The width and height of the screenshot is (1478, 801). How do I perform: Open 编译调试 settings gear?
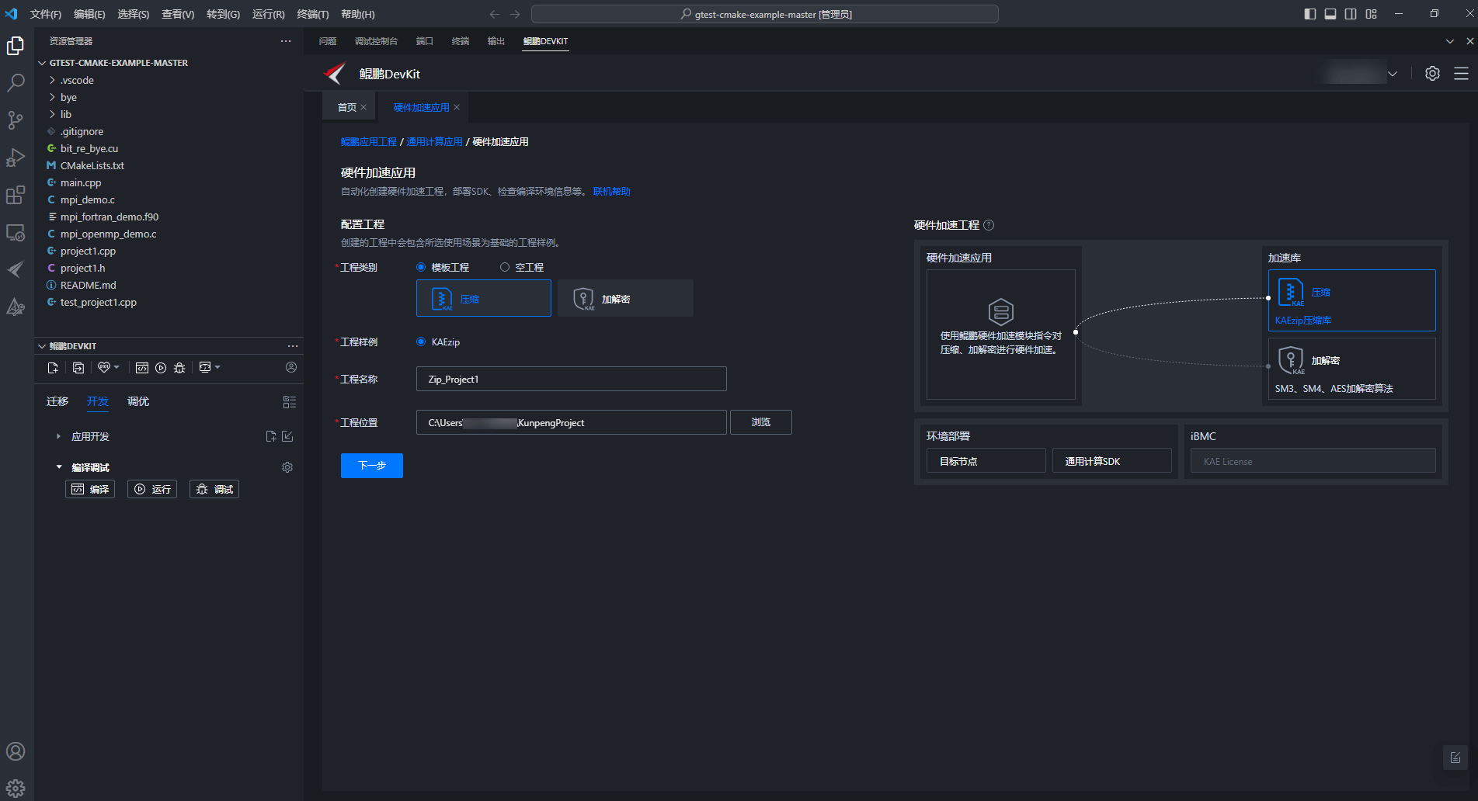tap(287, 467)
